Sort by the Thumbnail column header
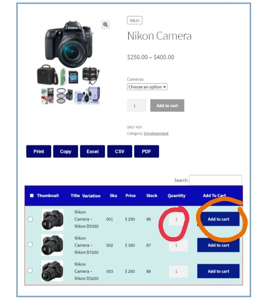 [48, 196]
